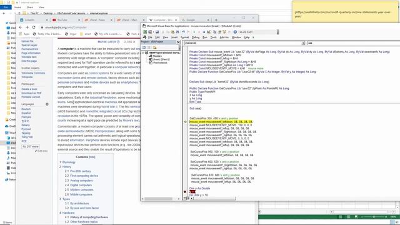Click CLOSE X on Wikipedia banner
The width and height of the screenshot is (400, 225).
click(x=129, y=42)
